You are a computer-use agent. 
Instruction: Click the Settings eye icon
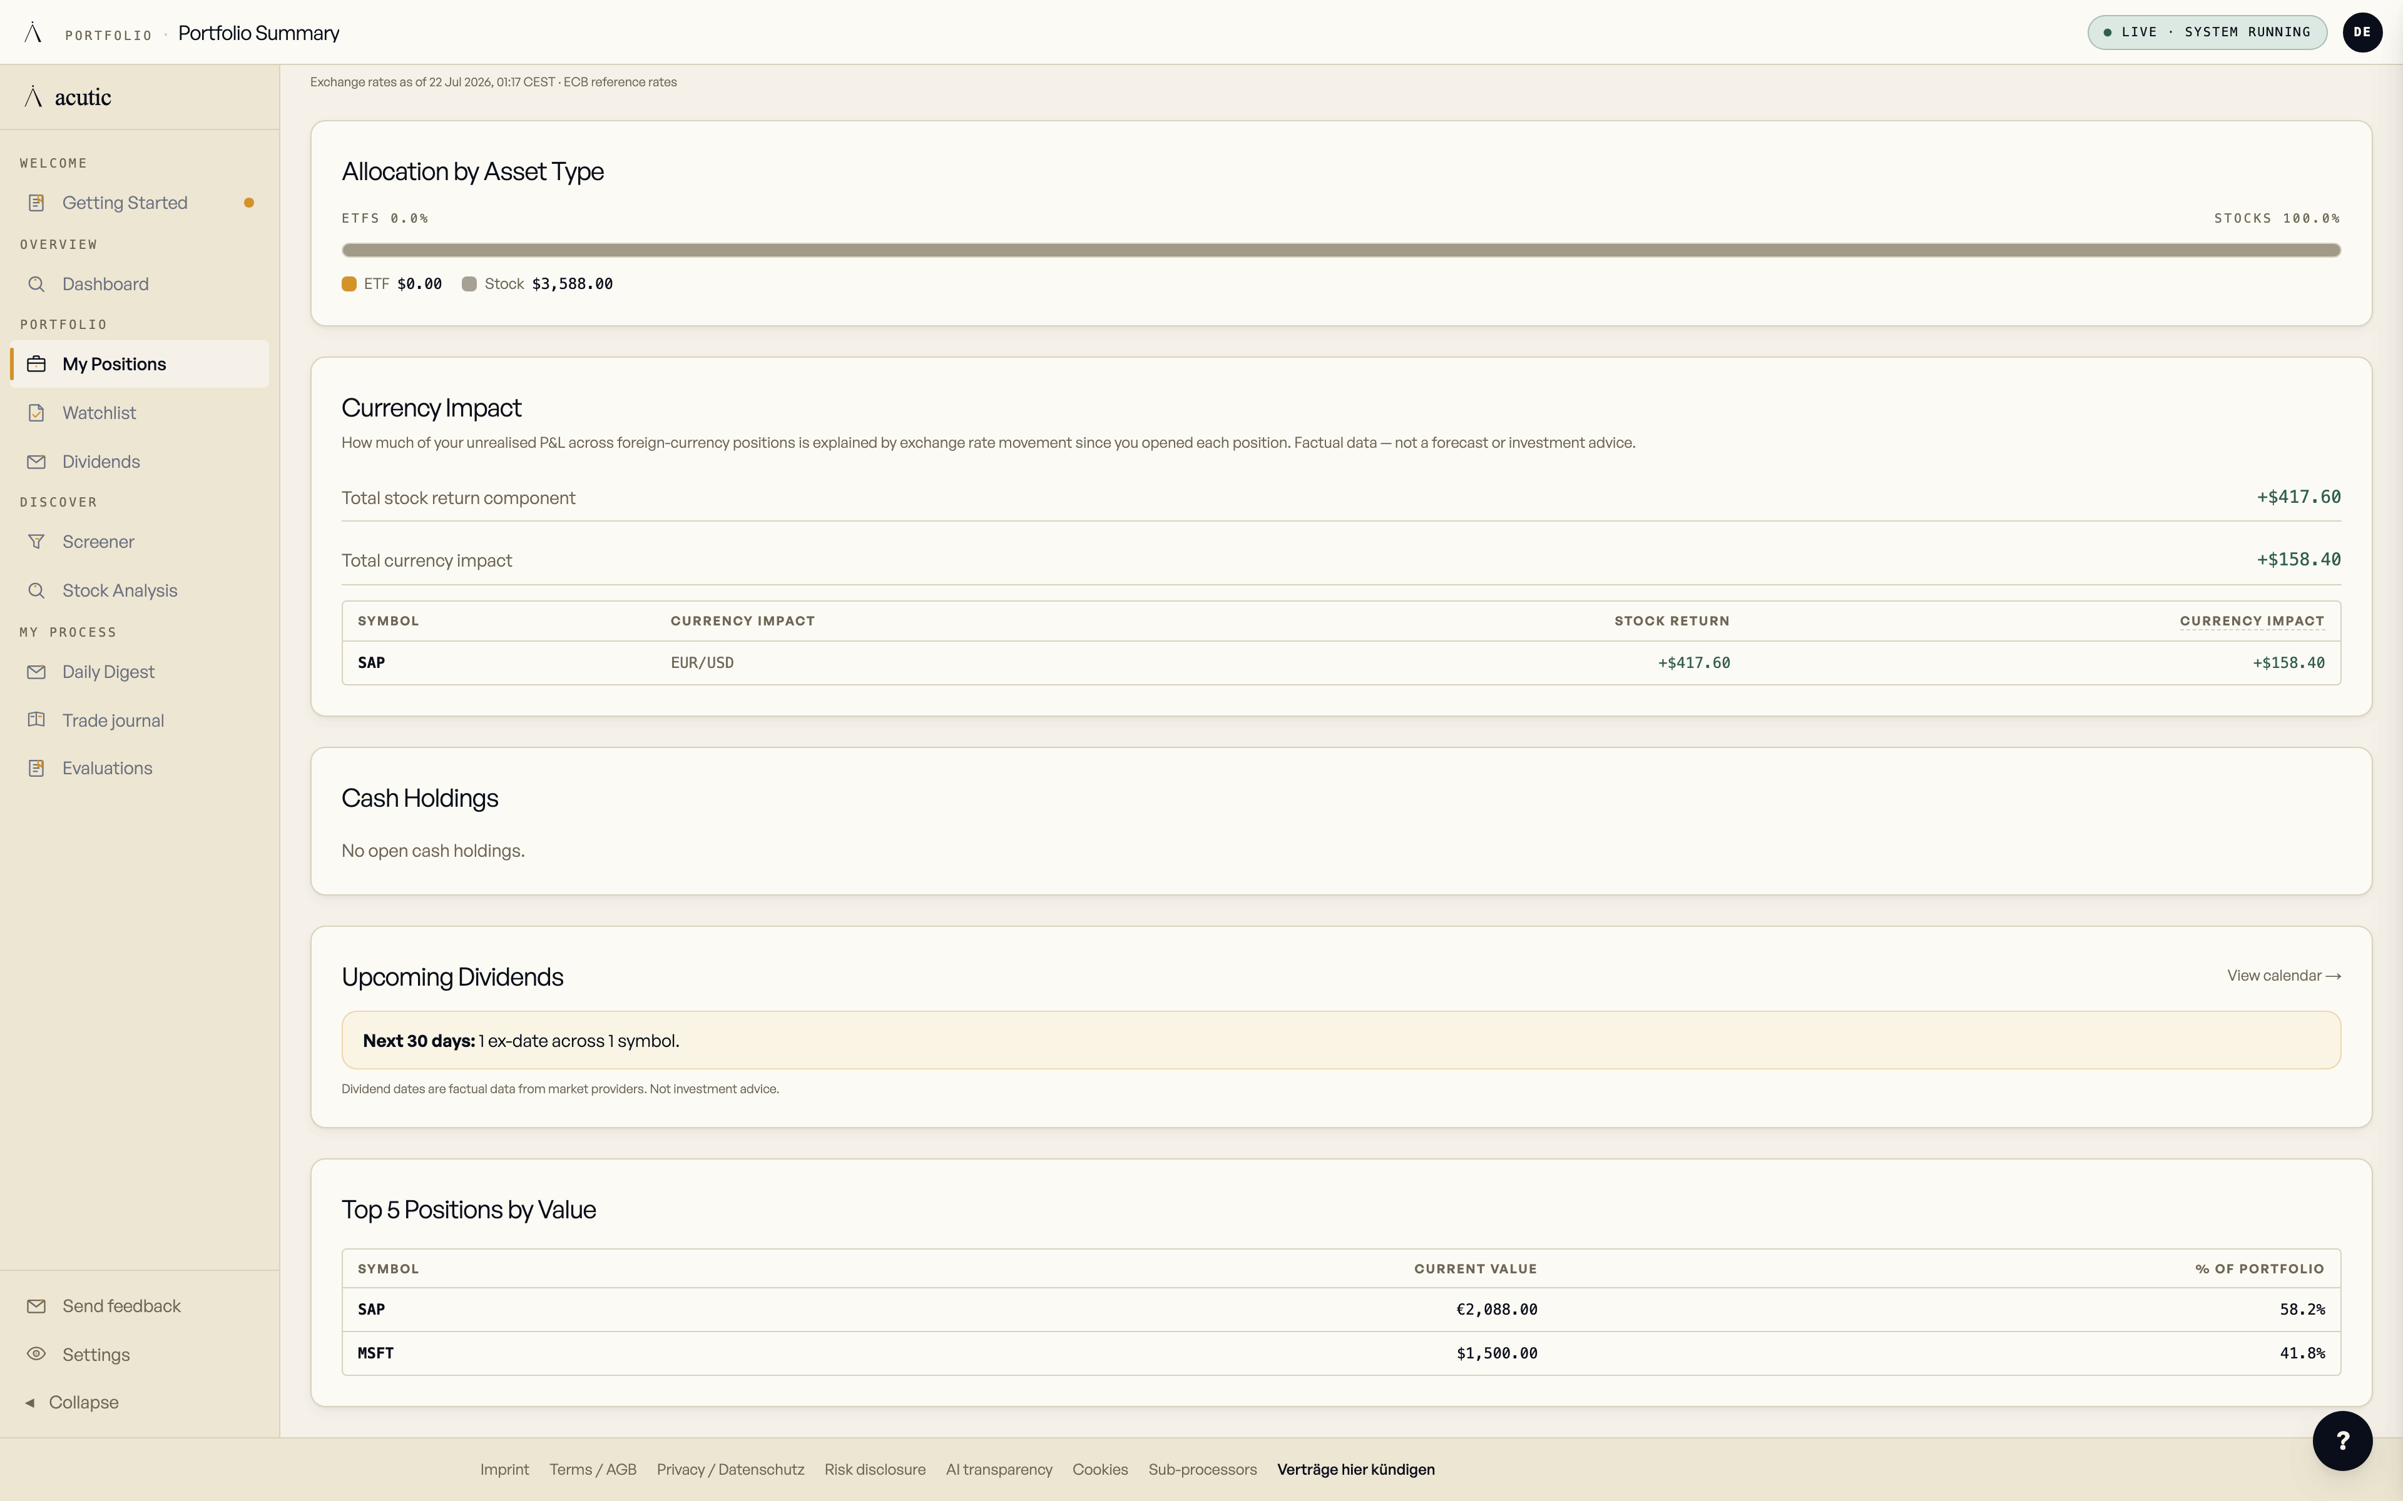point(37,1354)
